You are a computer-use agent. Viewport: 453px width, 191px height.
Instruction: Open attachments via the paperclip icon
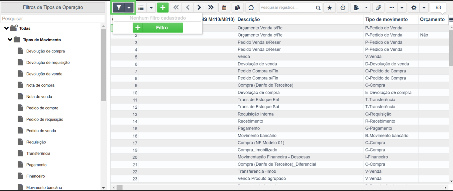(x=378, y=8)
